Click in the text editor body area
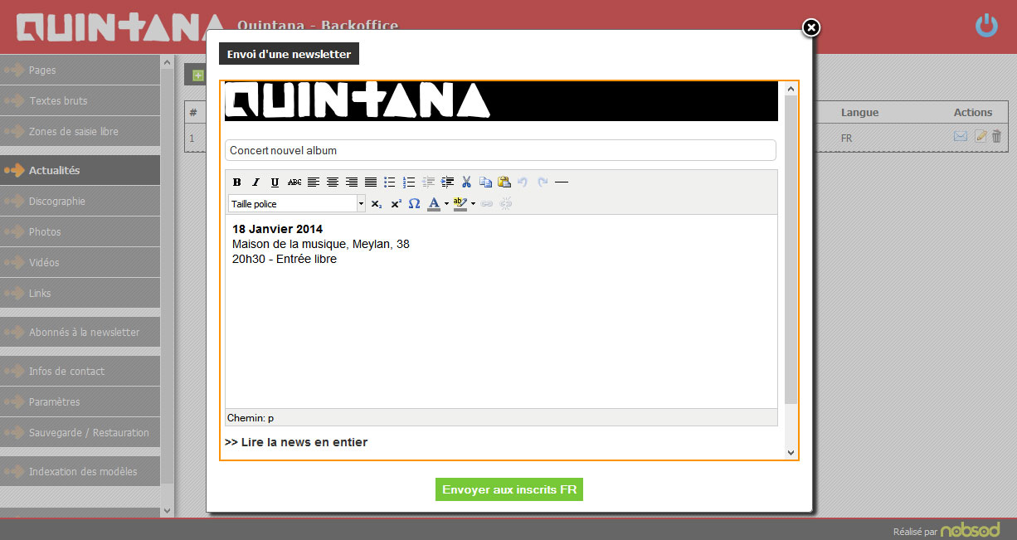The image size is (1017, 540). [501, 311]
